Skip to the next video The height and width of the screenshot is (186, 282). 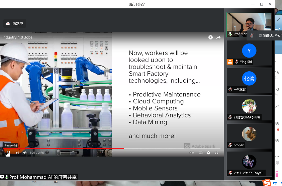17,153
